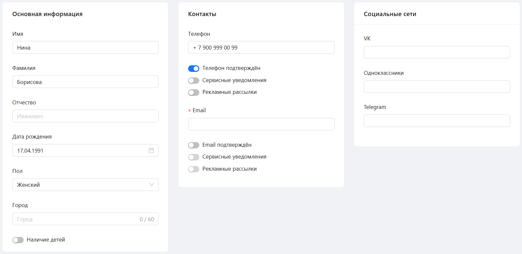Click the Имя field containing Нина
The image size is (522, 254).
(x=85, y=48)
